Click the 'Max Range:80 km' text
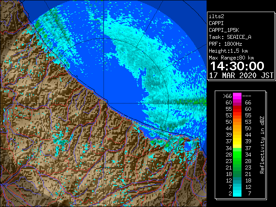This screenshot has width=276, height=207. pyautogui.click(x=231, y=58)
